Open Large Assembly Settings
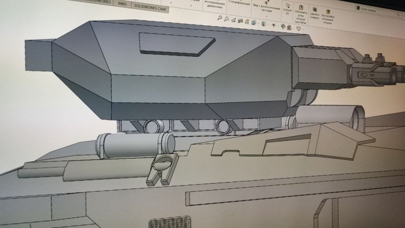 click(328, 14)
